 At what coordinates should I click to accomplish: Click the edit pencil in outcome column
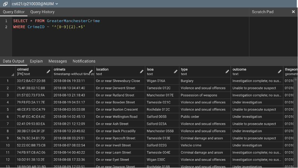[280, 72]
